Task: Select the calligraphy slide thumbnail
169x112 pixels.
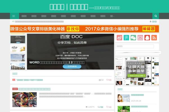Action: [x=18, y=48]
